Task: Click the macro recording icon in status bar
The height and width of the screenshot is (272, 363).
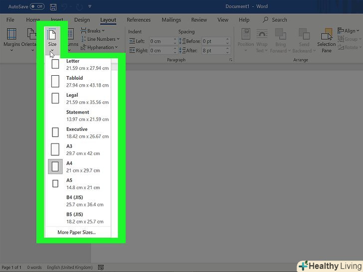Action: pyautogui.click(x=101, y=268)
